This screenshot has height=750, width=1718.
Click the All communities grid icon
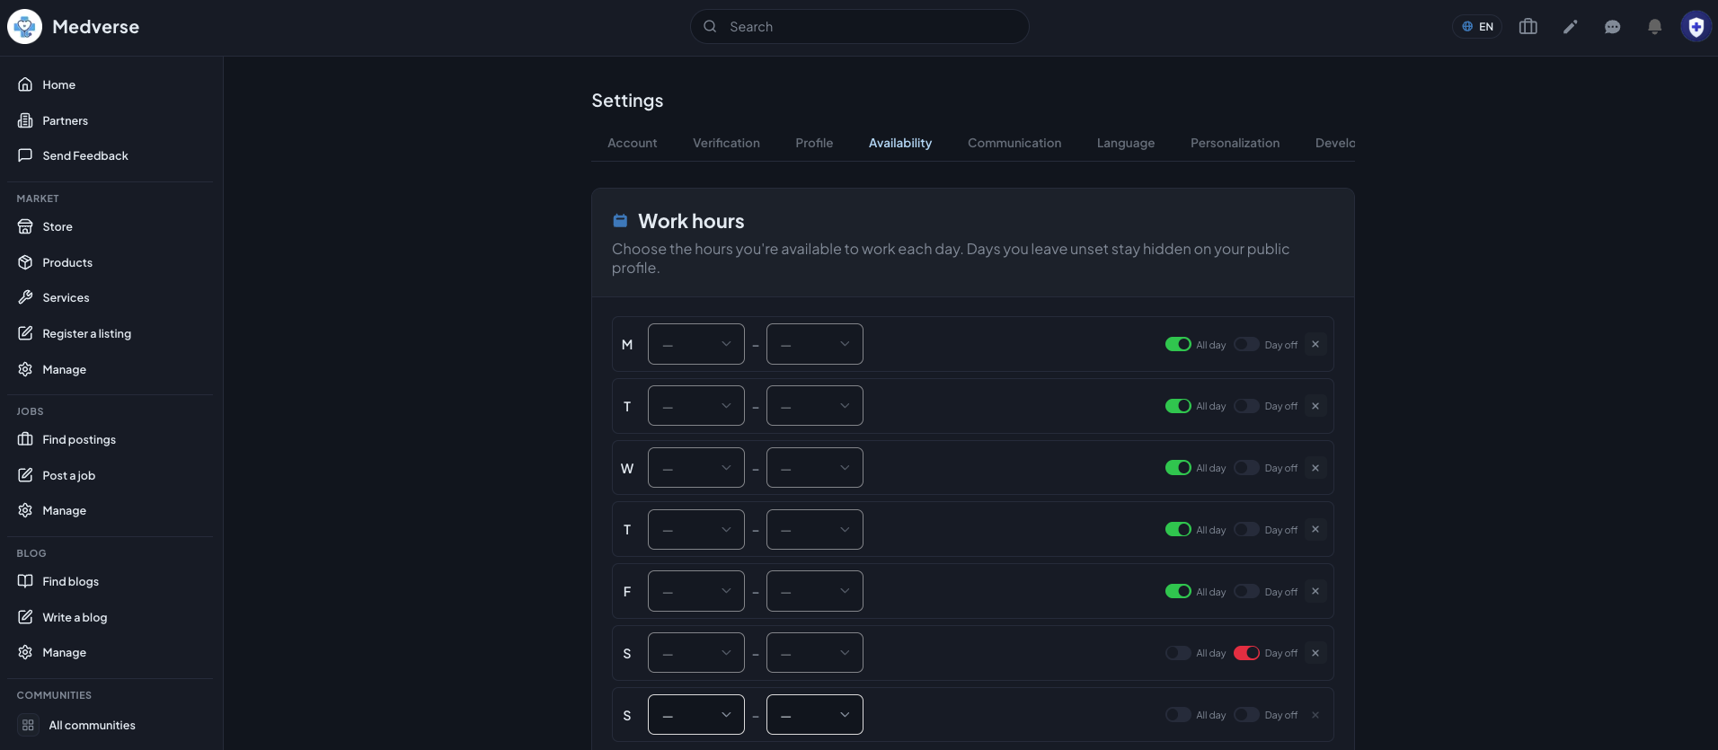(28, 725)
